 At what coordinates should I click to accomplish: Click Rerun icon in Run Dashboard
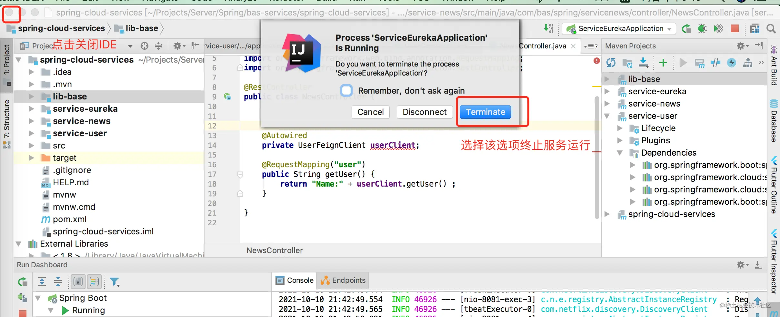click(22, 282)
